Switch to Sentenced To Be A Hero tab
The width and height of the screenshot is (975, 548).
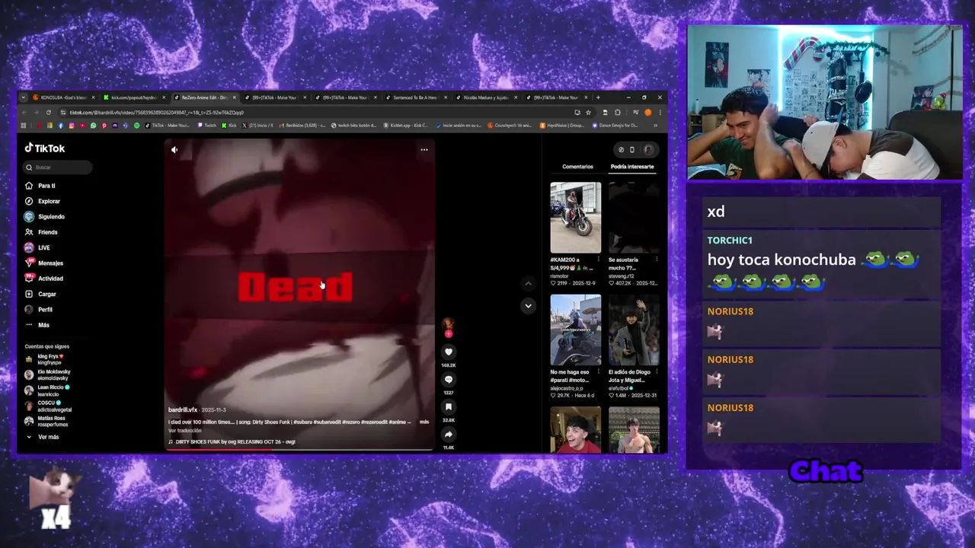click(x=414, y=97)
